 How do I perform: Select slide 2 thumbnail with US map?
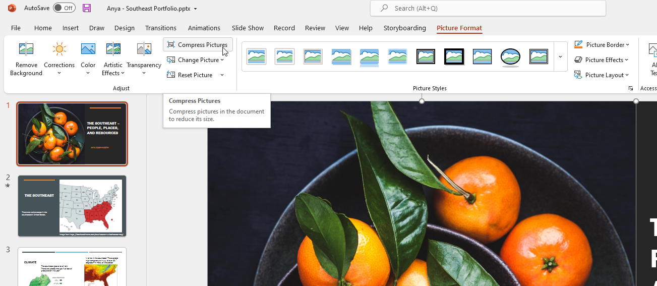(73, 206)
